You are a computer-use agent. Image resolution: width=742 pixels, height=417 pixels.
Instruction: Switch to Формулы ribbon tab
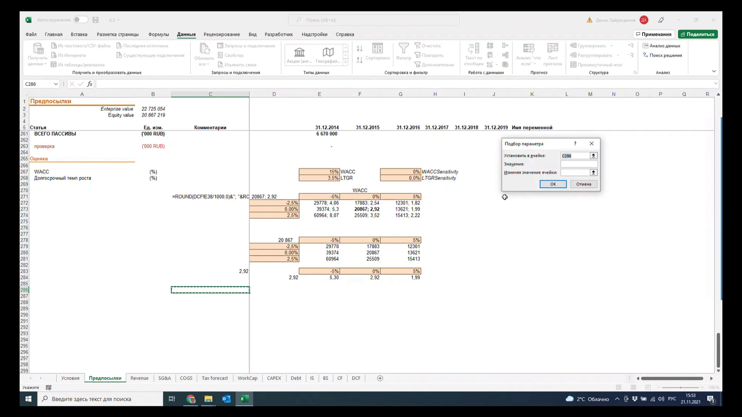click(158, 34)
